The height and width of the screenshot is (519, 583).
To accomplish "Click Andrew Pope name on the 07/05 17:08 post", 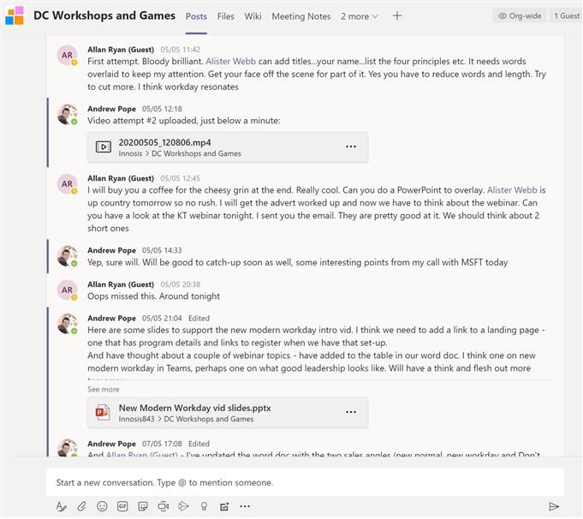I will pyautogui.click(x=111, y=444).
